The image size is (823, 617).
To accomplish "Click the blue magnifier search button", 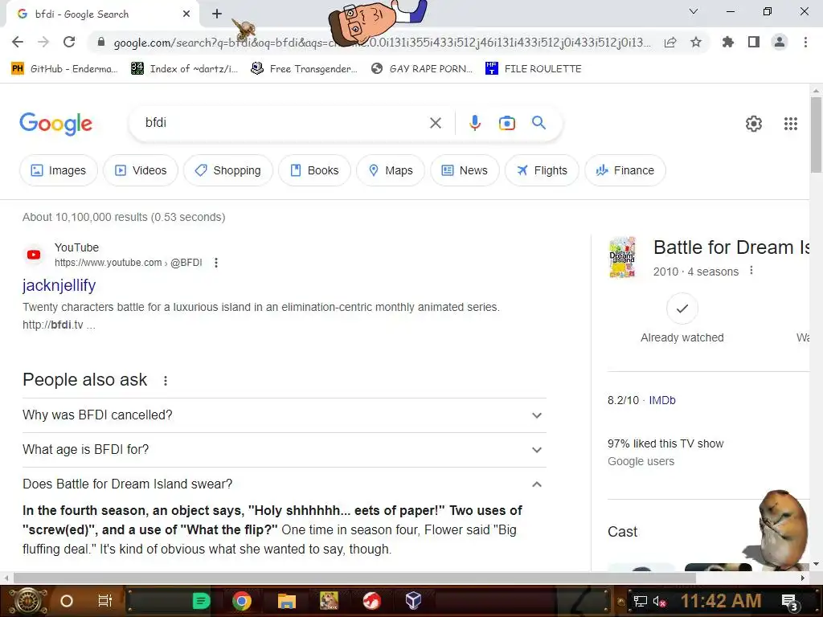I will pyautogui.click(x=538, y=123).
